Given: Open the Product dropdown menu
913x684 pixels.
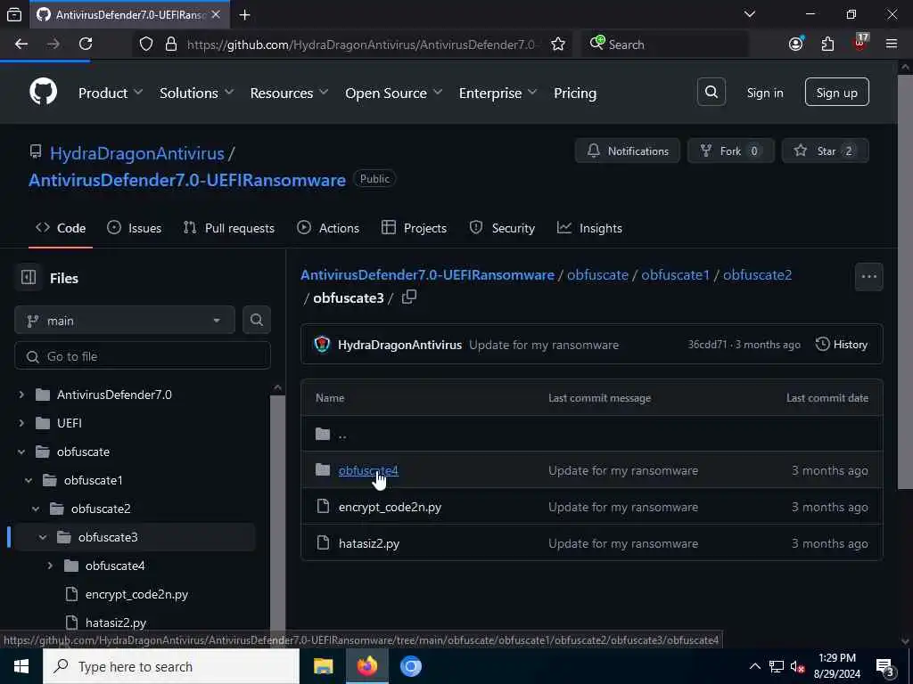Looking at the screenshot, I should (110, 93).
